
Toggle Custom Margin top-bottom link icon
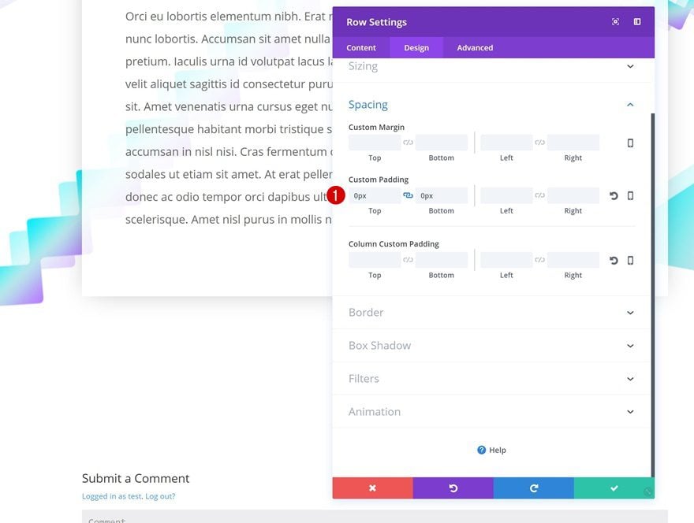pyautogui.click(x=408, y=143)
